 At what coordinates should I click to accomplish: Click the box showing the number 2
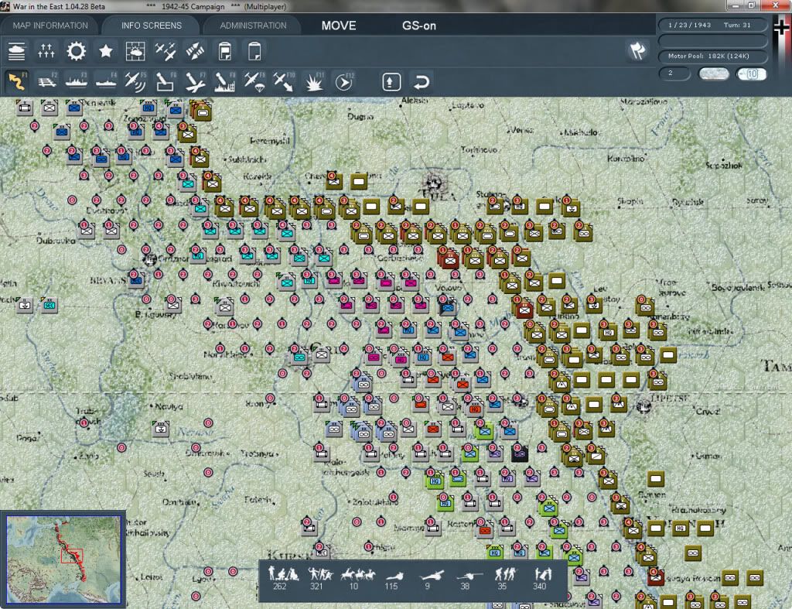point(674,74)
